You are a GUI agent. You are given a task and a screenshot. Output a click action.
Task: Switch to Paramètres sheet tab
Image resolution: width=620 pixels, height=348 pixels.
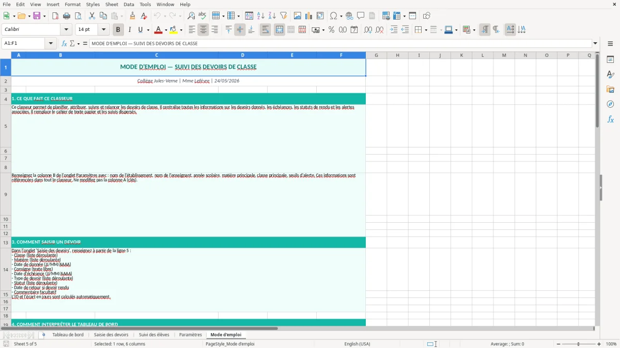click(191, 335)
